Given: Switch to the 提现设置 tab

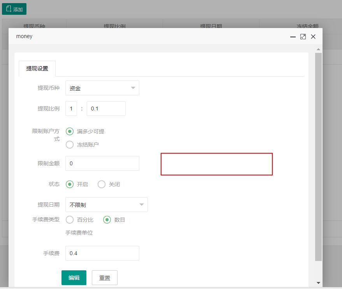Looking at the screenshot, I should (37, 68).
